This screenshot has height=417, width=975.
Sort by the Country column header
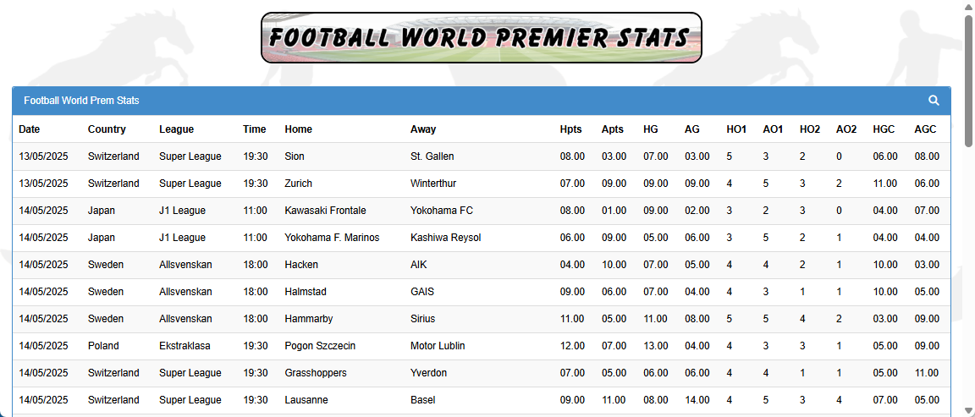click(107, 129)
